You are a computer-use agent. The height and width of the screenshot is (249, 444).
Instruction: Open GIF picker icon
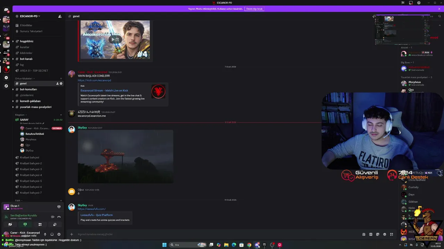tap(371, 234)
